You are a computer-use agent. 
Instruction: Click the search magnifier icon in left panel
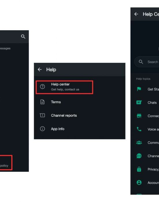point(23,37)
